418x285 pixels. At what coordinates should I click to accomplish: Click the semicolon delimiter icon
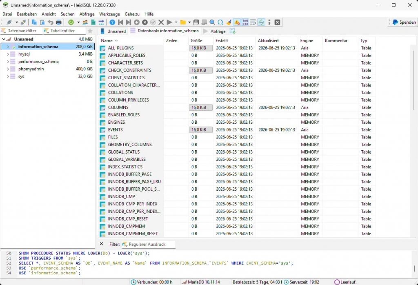point(269,22)
